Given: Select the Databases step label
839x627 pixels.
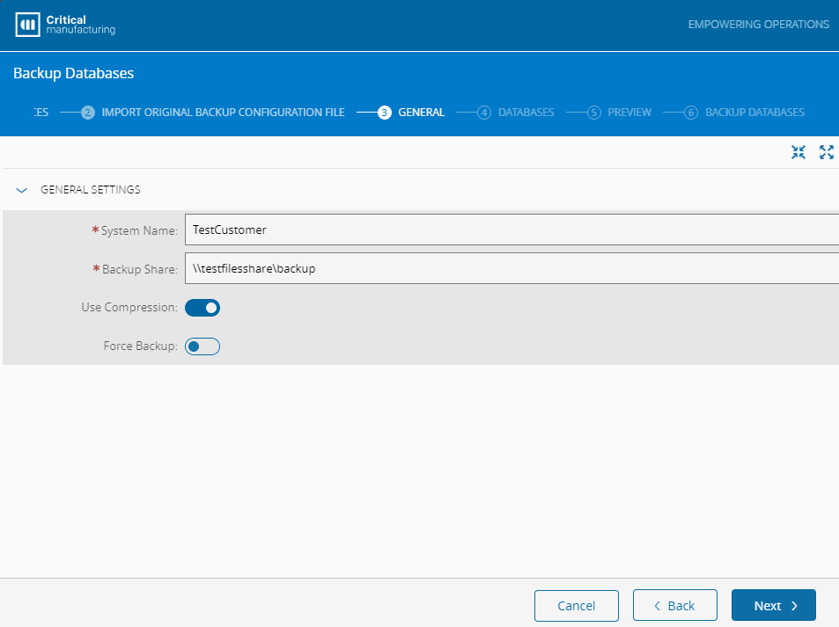Looking at the screenshot, I should coord(526,113).
